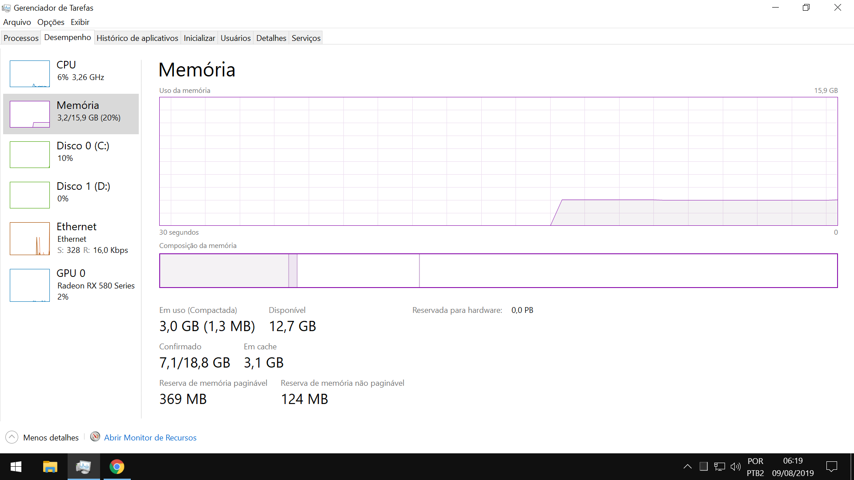Click the Resource Monitor icon at bottom

[x=95, y=437]
